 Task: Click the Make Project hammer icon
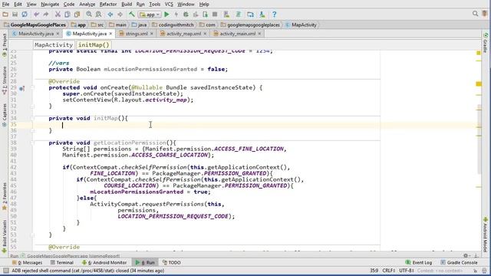click(132, 15)
